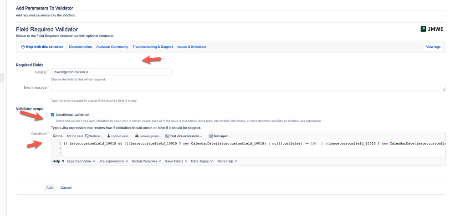Viewport: 455px width, 216px height.
Task: Open Lookup user tool
Action: [119, 136]
